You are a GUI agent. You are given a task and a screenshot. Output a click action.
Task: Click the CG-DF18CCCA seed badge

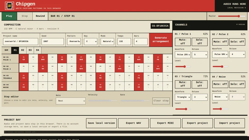(x=160, y=26)
